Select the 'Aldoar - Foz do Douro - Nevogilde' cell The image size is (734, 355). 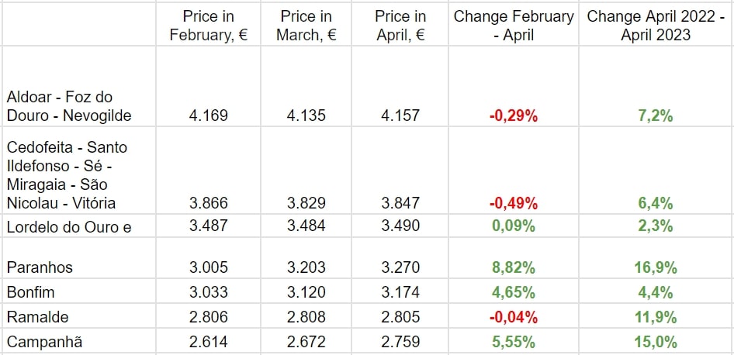point(69,106)
